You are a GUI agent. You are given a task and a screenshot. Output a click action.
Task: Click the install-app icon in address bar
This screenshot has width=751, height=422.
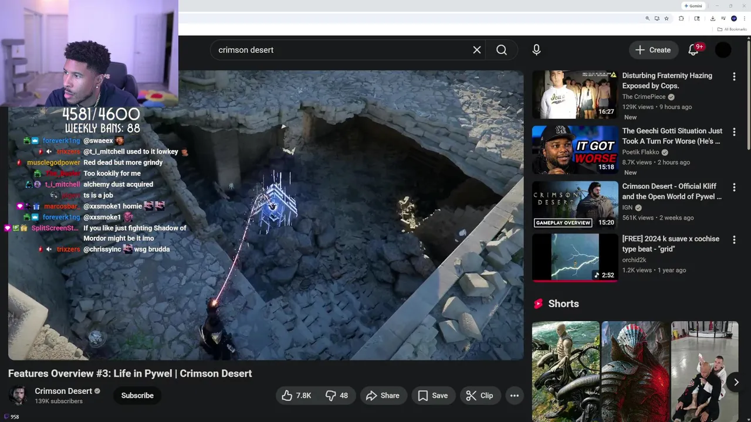657,18
